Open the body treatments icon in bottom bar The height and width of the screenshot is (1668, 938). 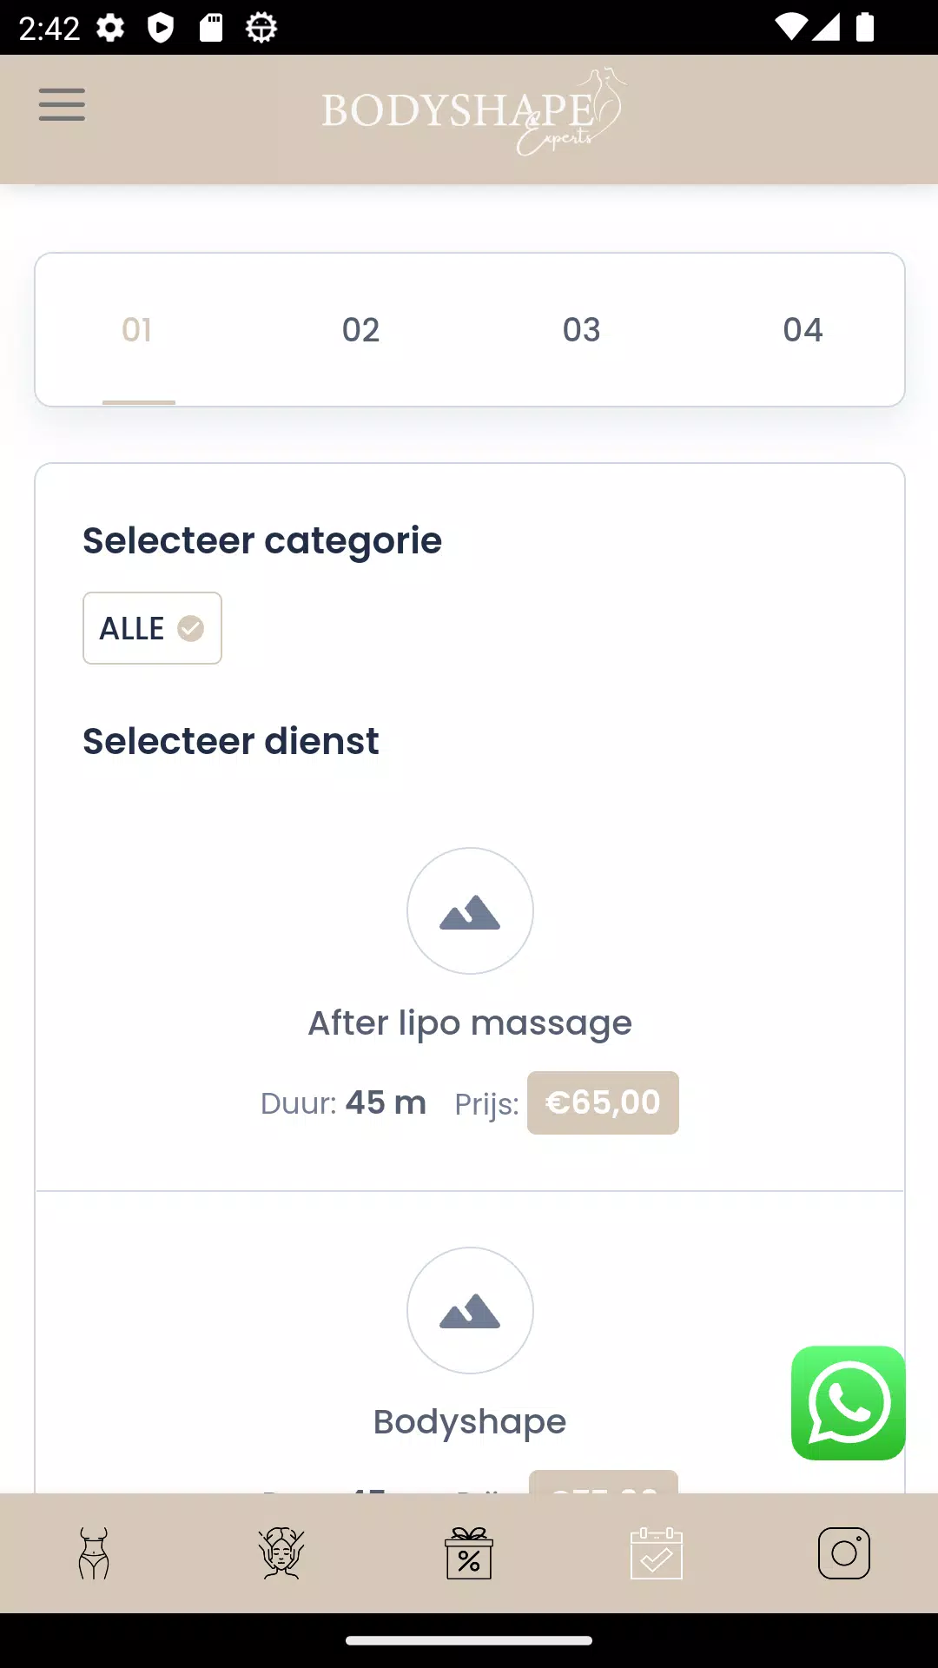(x=94, y=1553)
